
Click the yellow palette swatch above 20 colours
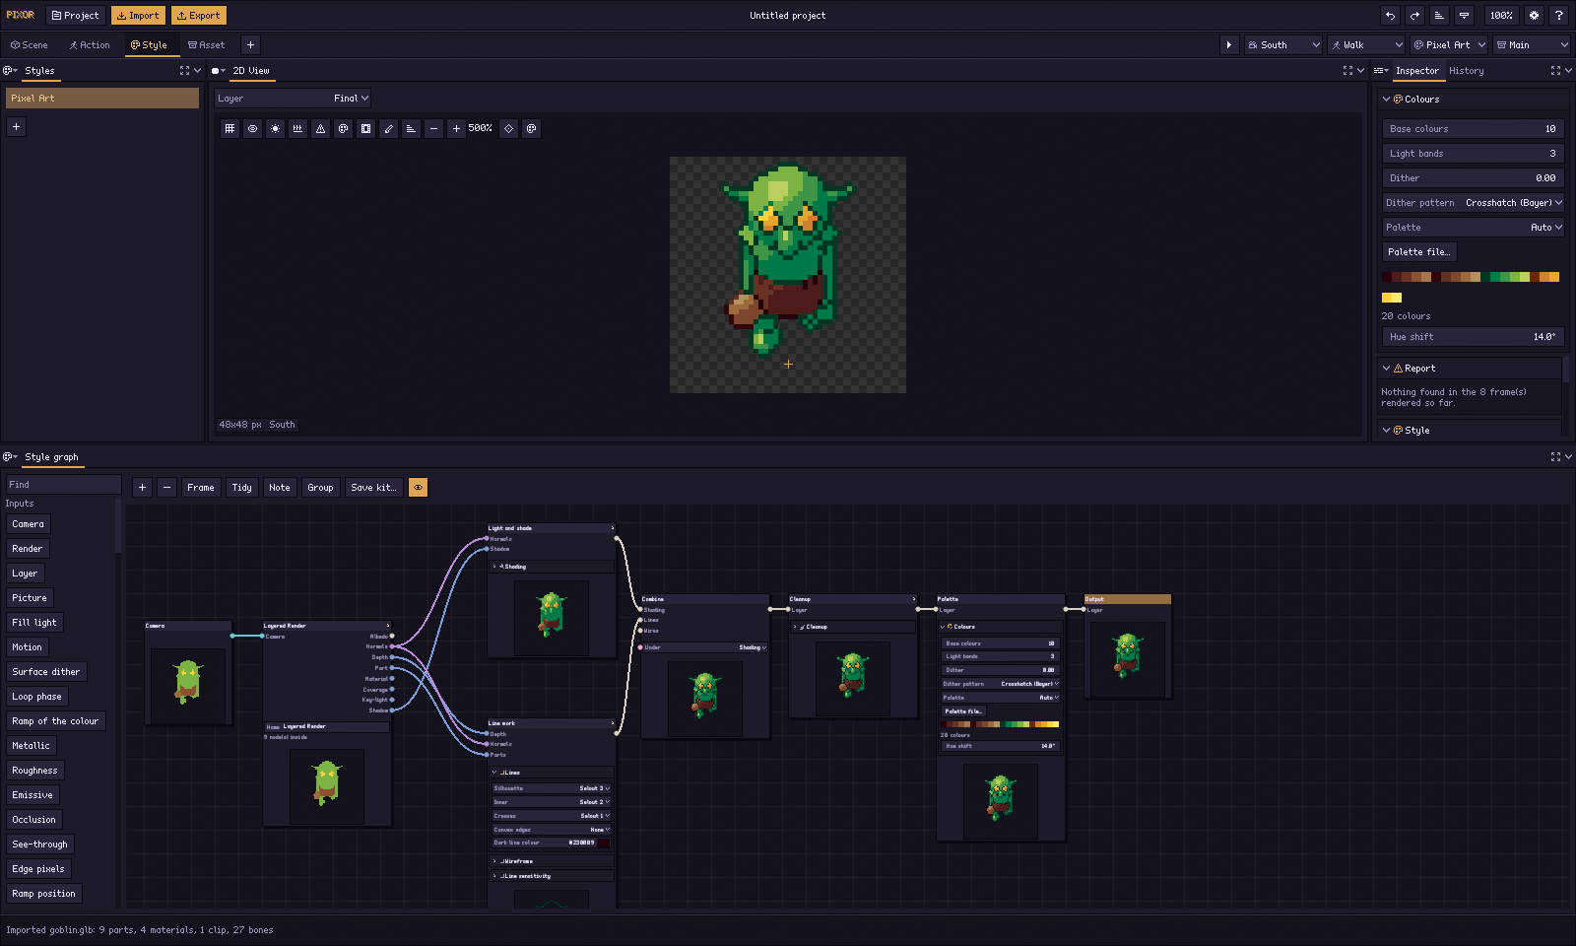click(x=1392, y=298)
